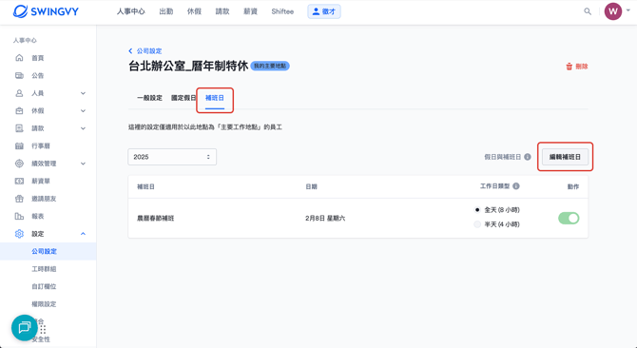Open 自訂欄位 in sidebar
This screenshot has width=637, height=348.
click(x=44, y=286)
